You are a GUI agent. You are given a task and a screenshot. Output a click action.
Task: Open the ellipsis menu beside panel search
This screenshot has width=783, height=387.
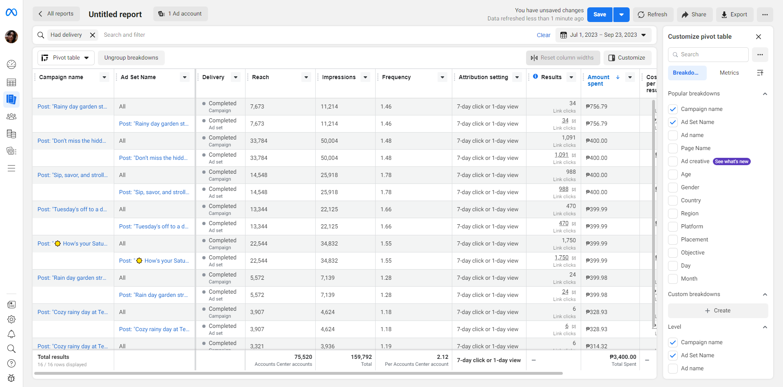pyautogui.click(x=760, y=55)
